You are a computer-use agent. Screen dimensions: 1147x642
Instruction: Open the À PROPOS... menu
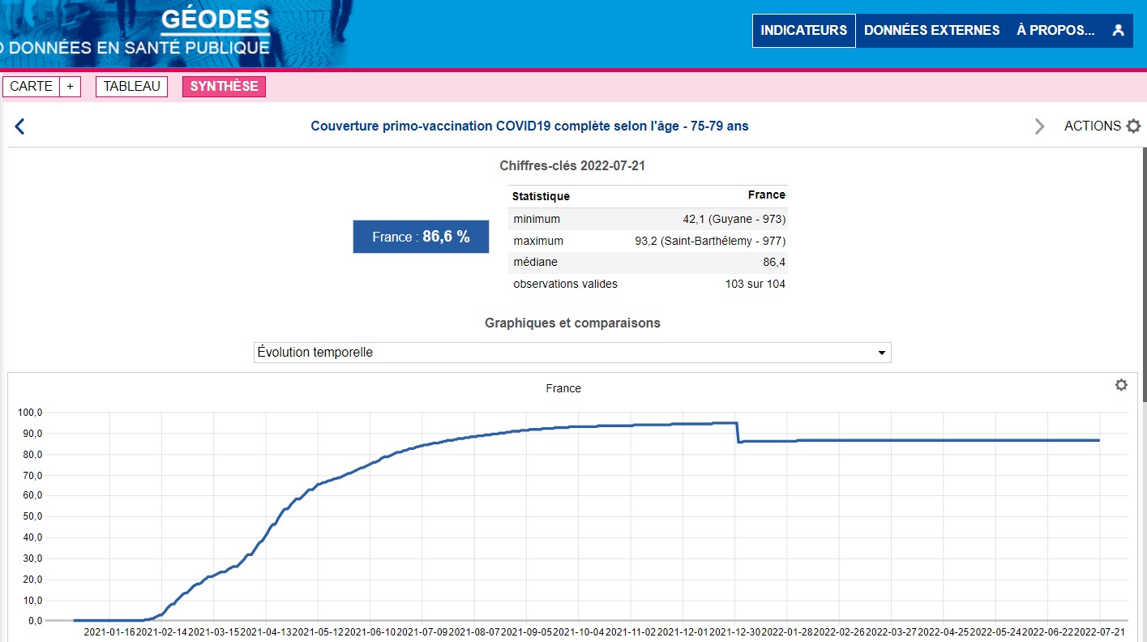pos(1055,31)
